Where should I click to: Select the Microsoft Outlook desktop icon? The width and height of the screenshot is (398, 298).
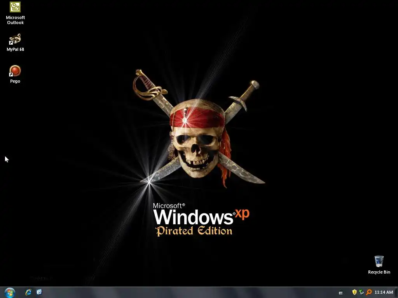(x=15, y=13)
